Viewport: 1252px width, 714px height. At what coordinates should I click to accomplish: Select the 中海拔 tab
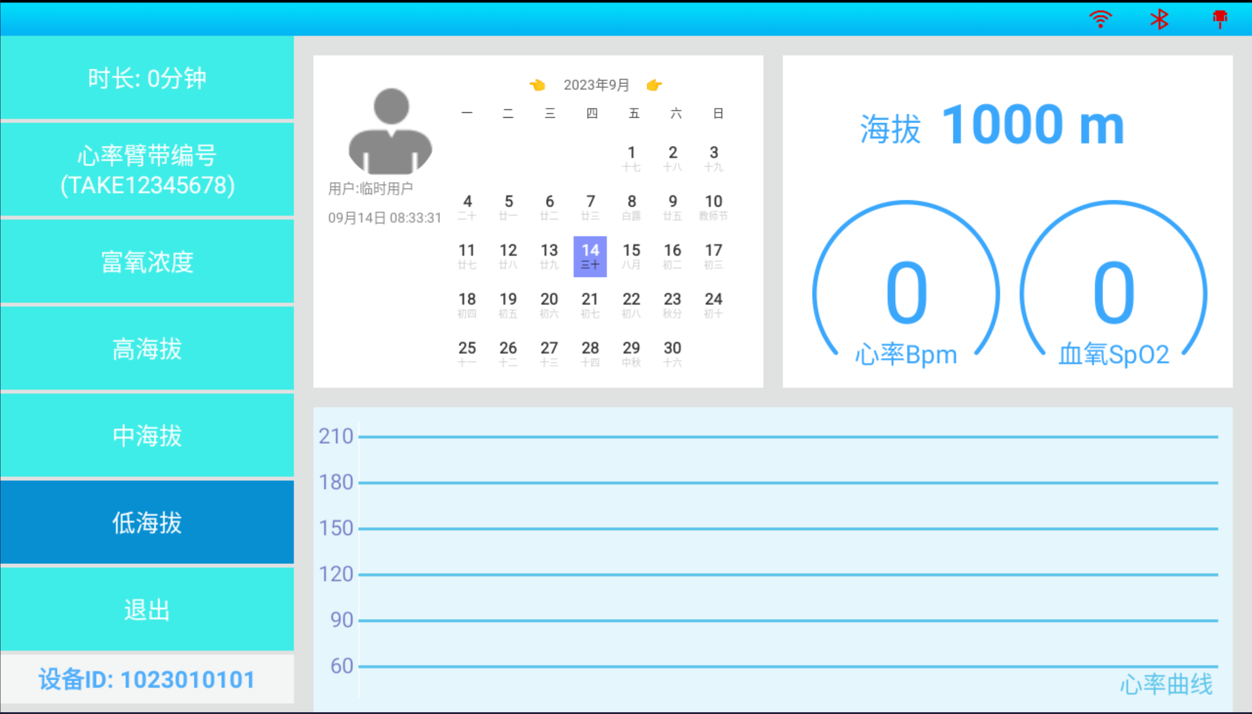pos(146,436)
